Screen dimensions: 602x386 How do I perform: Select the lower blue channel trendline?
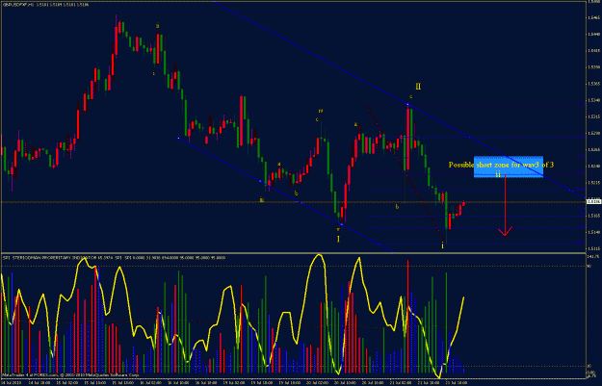click(x=286, y=194)
